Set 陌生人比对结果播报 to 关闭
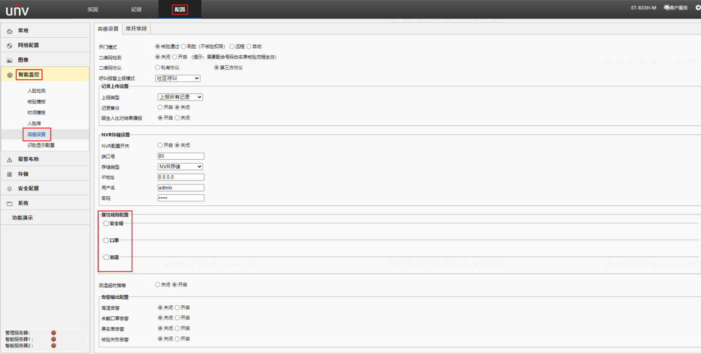Screen dimensions: 701x354 click(x=177, y=118)
